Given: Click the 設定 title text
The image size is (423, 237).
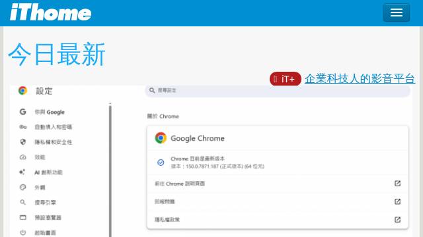Looking at the screenshot, I should pos(44,91).
